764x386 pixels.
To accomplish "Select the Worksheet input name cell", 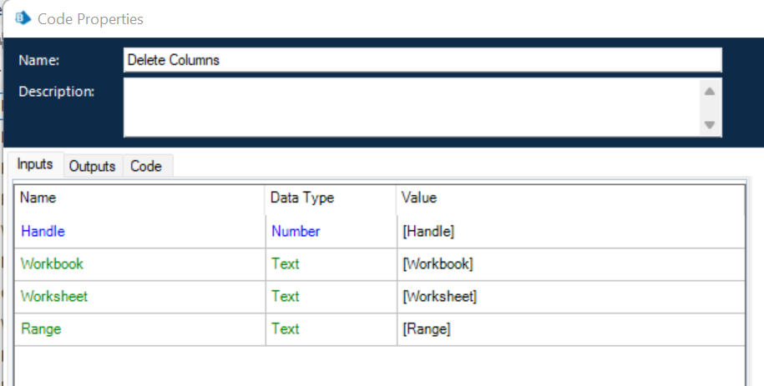I will click(x=139, y=297).
